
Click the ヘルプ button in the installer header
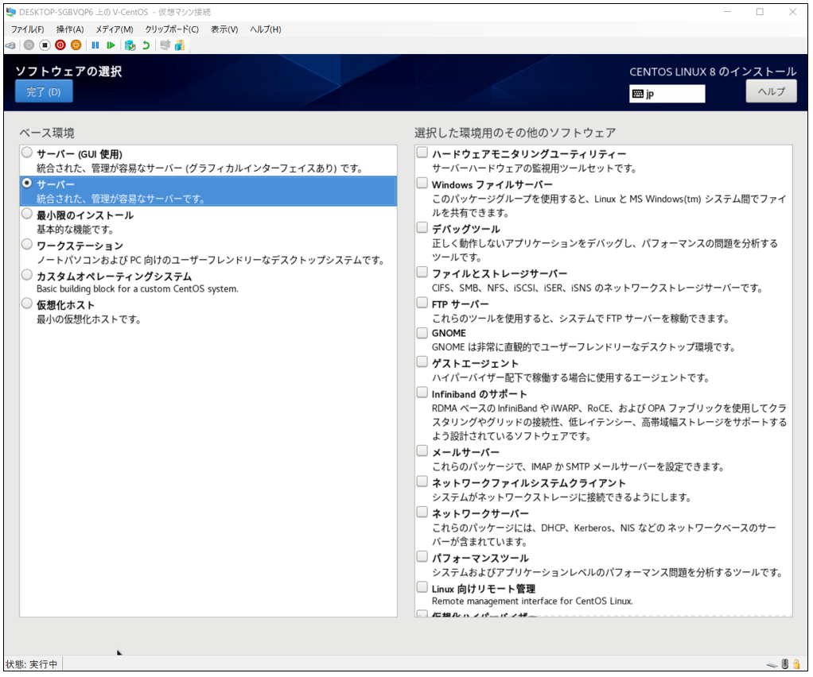tap(771, 91)
